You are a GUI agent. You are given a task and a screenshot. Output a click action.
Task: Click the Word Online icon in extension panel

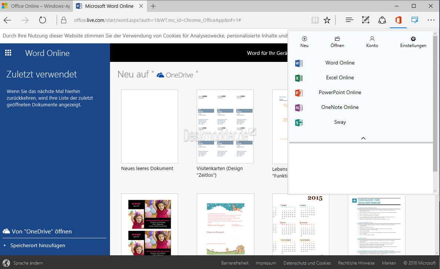coord(299,63)
